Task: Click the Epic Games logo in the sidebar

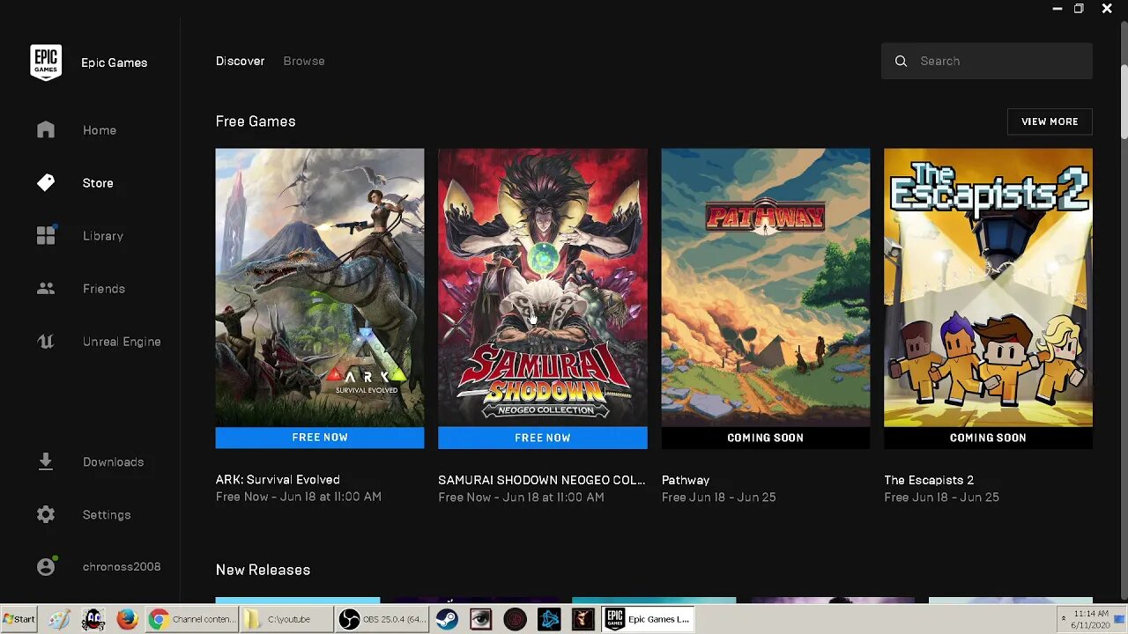Action: click(46, 63)
